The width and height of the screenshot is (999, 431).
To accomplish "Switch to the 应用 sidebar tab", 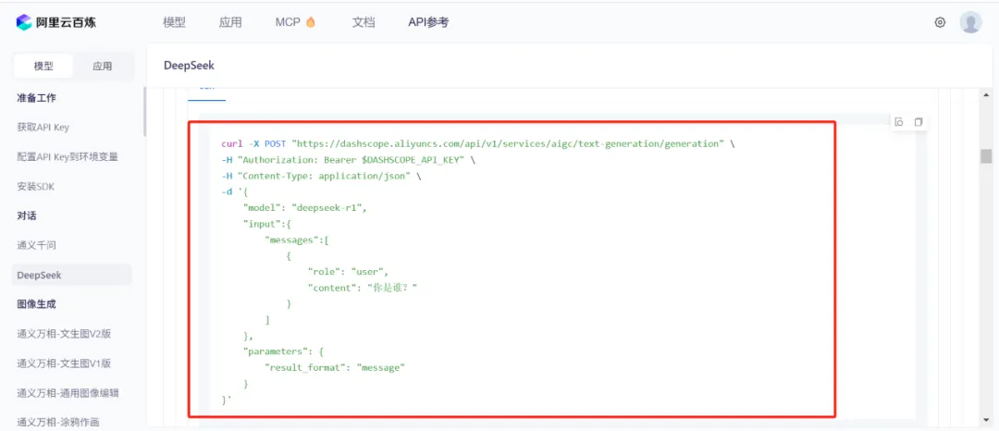I will click(x=103, y=67).
